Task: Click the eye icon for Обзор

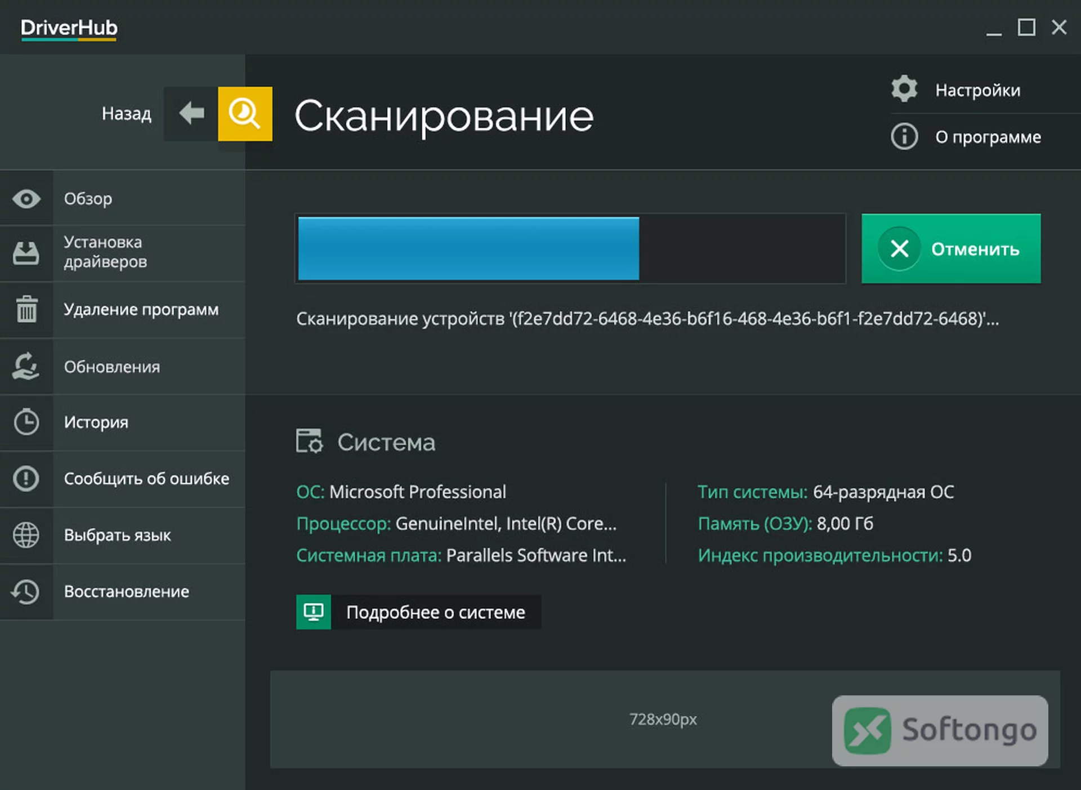Action: [x=26, y=199]
